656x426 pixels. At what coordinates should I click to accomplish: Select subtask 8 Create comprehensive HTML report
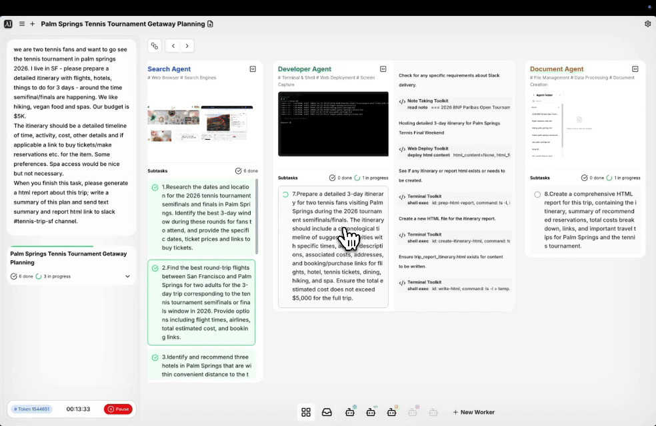tap(585, 220)
